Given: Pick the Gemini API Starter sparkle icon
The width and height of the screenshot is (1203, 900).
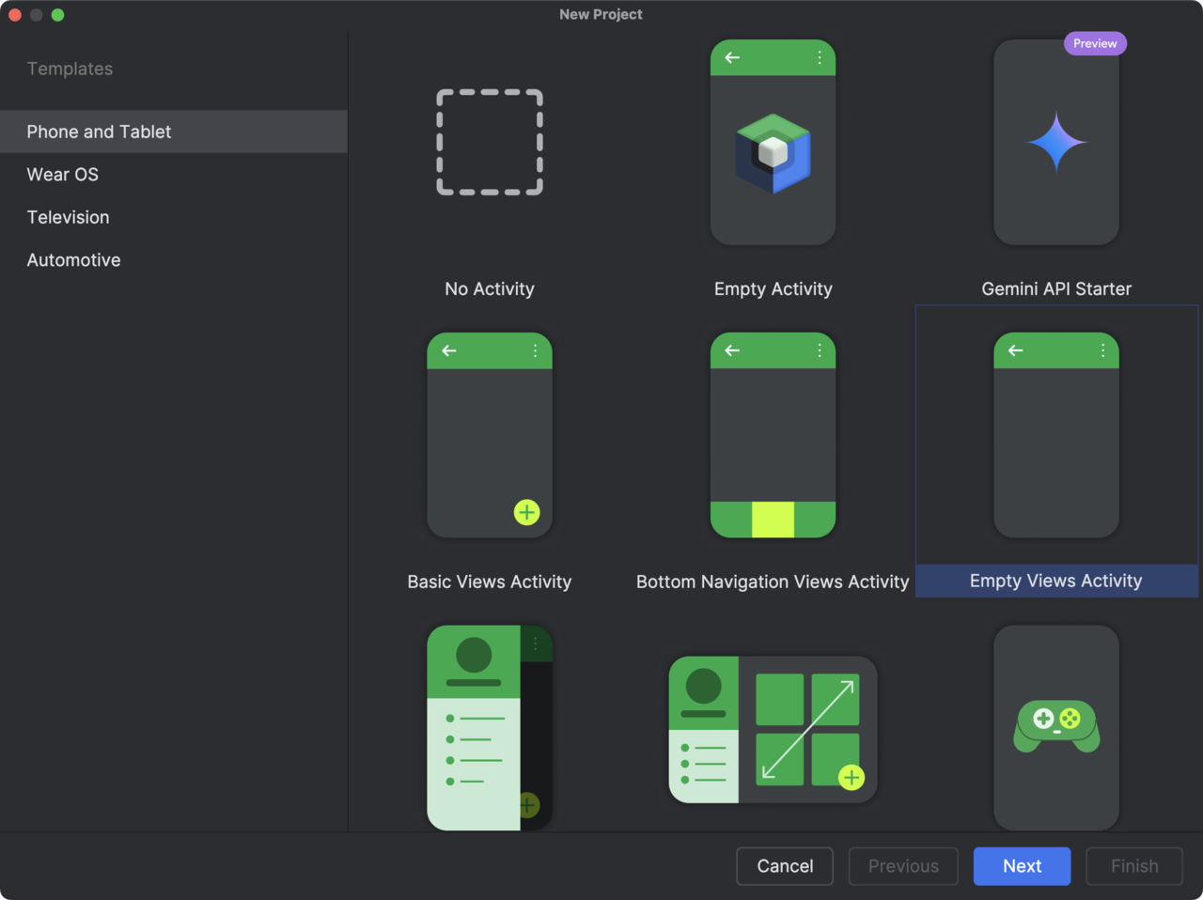Looking at the screenshot, I should click(1056, 143).
